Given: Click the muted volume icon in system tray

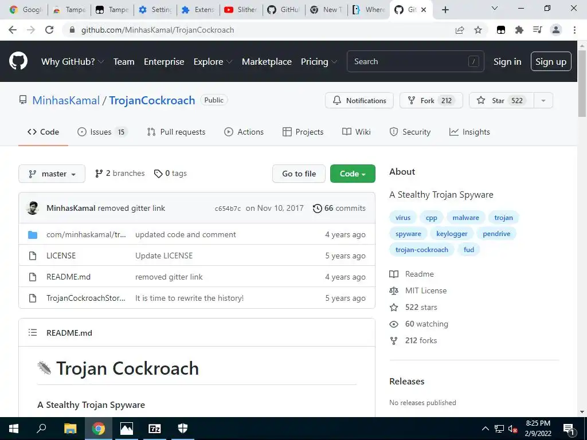Looking at the screenshot, I should 512,429.
